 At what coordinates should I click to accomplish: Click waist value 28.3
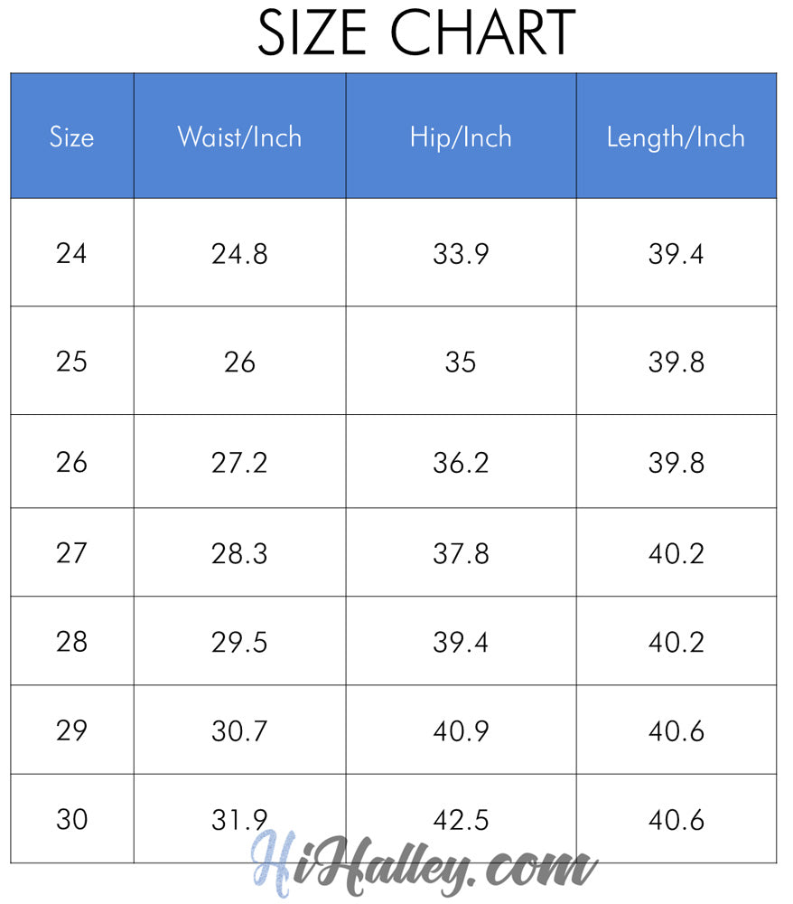coord(239,553)
